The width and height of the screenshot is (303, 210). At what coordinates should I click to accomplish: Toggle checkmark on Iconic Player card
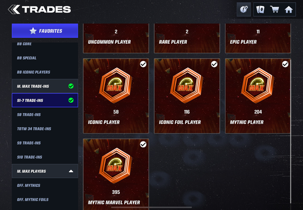[x=143, y=64]
